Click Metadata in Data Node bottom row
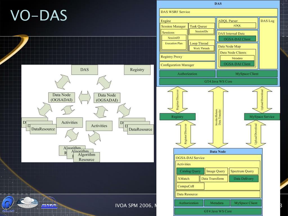This screenshot has width=288, height=216. (217, 203)
